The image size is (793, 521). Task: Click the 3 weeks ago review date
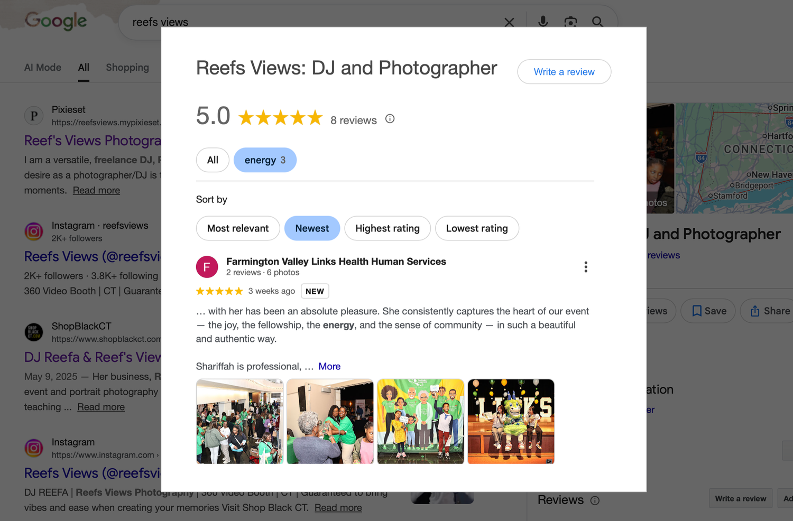272,291
